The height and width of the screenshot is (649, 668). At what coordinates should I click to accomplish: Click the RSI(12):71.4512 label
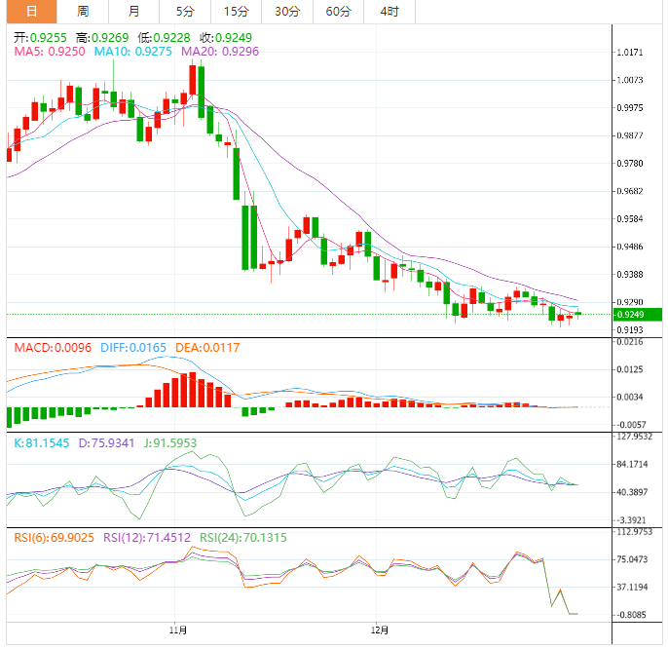click(x=147, y=537)
